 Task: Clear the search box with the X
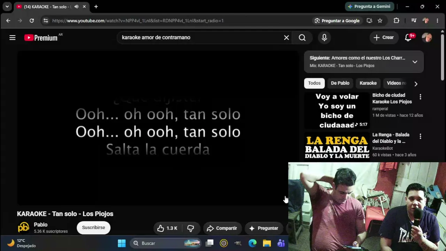pyautogui.click(x=286, y=38)
